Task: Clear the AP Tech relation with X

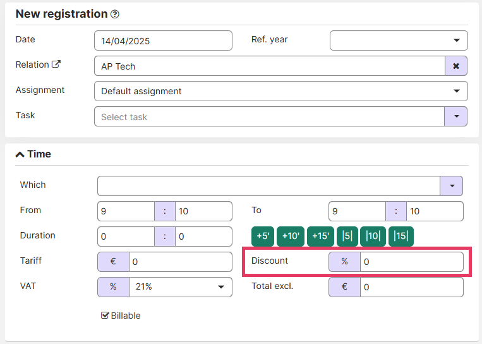Action: (x=456, y=66)
